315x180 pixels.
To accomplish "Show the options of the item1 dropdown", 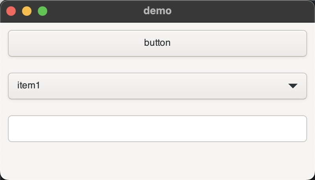I will (x=157, y=86).
